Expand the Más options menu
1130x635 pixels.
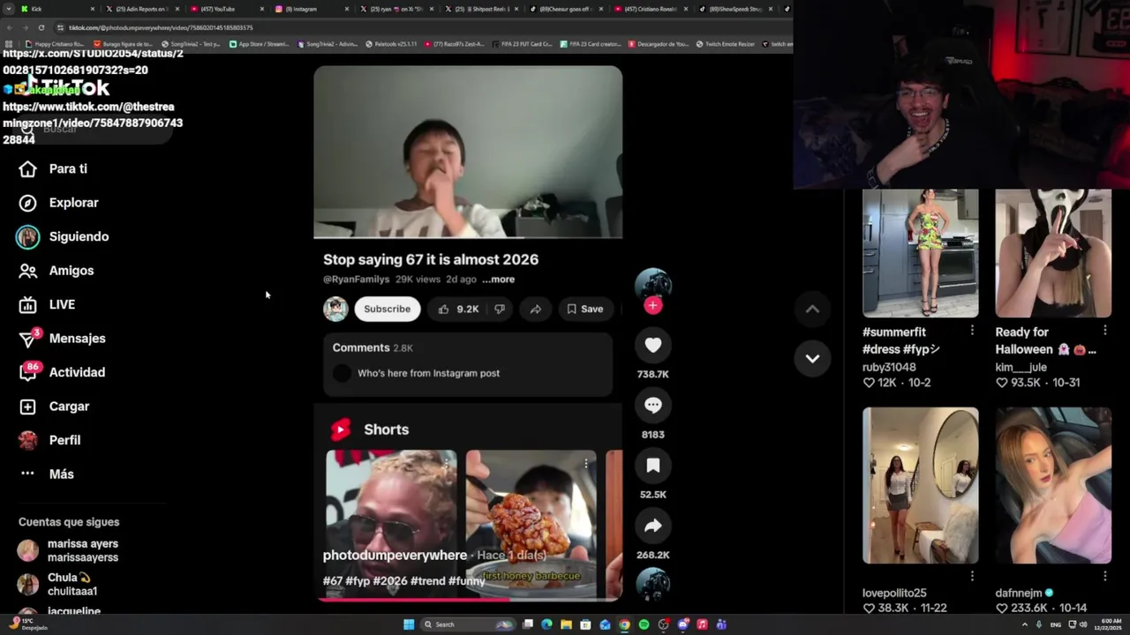[x=47, y=474]
